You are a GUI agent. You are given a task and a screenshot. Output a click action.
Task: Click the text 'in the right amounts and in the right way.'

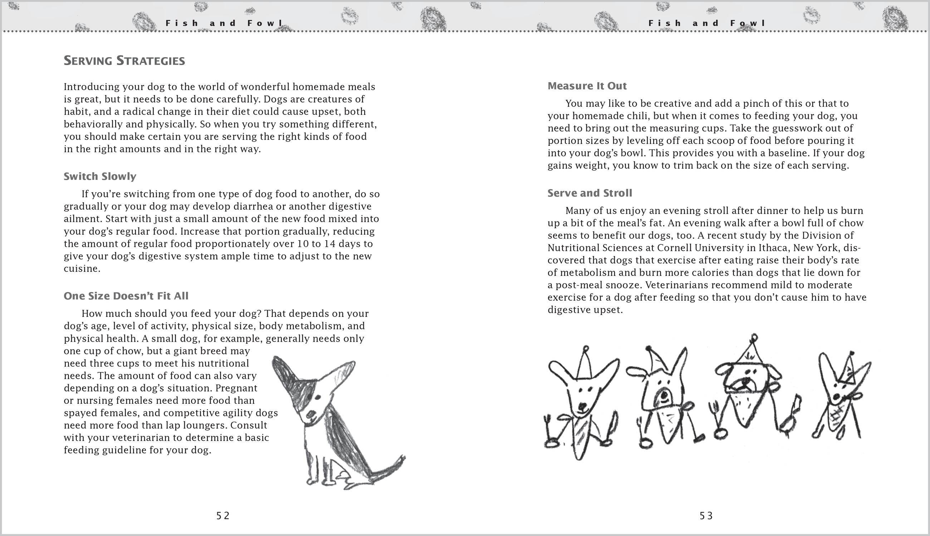[x=162, y=149]
